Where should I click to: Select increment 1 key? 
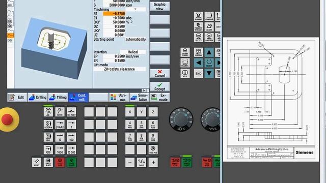(x=71, y=125)
